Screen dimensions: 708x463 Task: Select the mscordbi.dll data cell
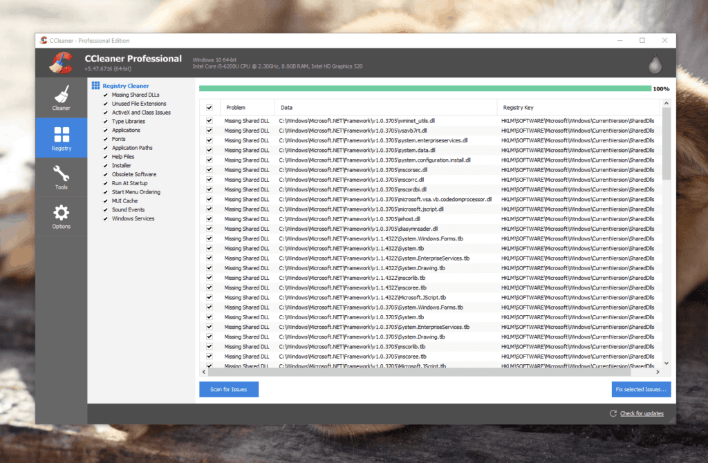[353, 190]
